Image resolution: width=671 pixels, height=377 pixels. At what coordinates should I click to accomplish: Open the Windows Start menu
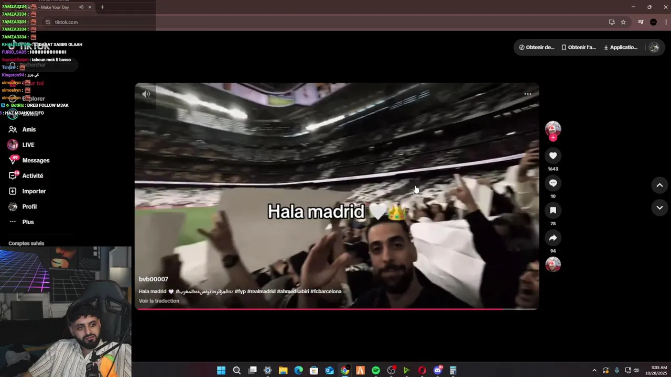221,370
